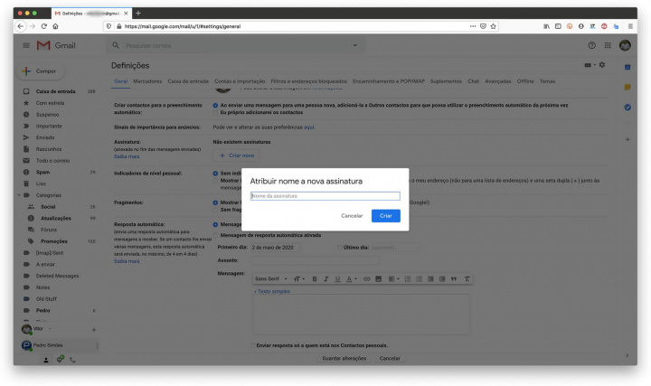
Task: Open Google Keep side panel icon
Action: [x=627, y=88]
